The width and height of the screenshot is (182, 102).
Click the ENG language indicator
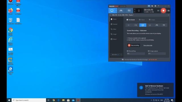click(x=162, y=100)
